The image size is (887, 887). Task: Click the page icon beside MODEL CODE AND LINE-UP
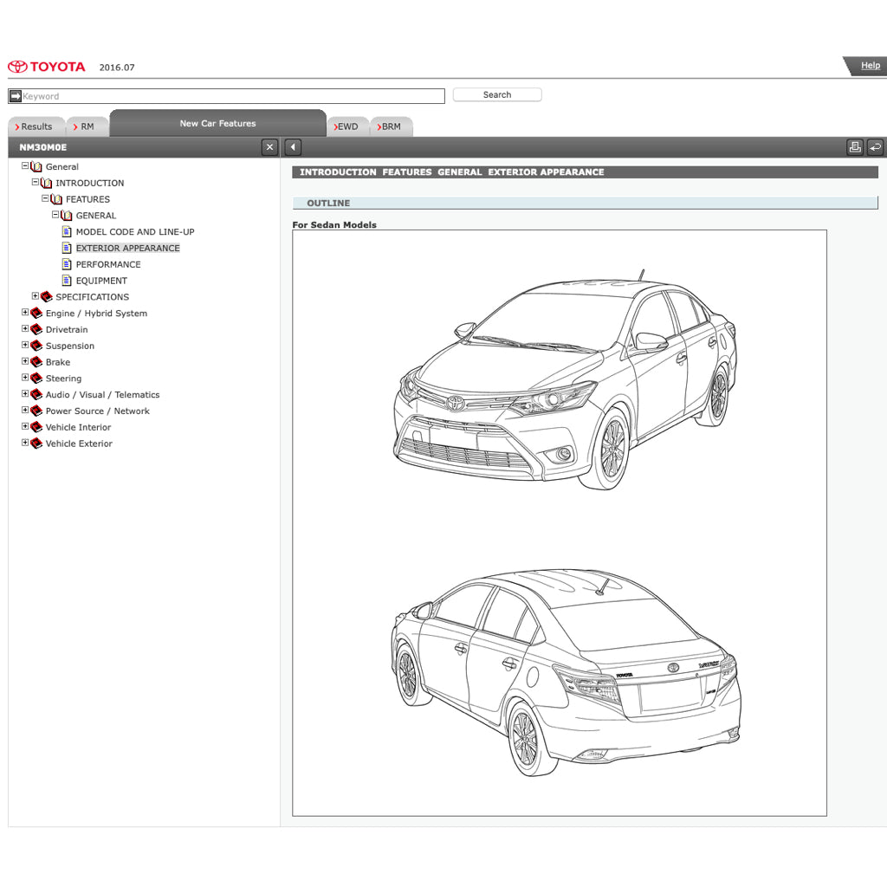[x=67, y=231]
